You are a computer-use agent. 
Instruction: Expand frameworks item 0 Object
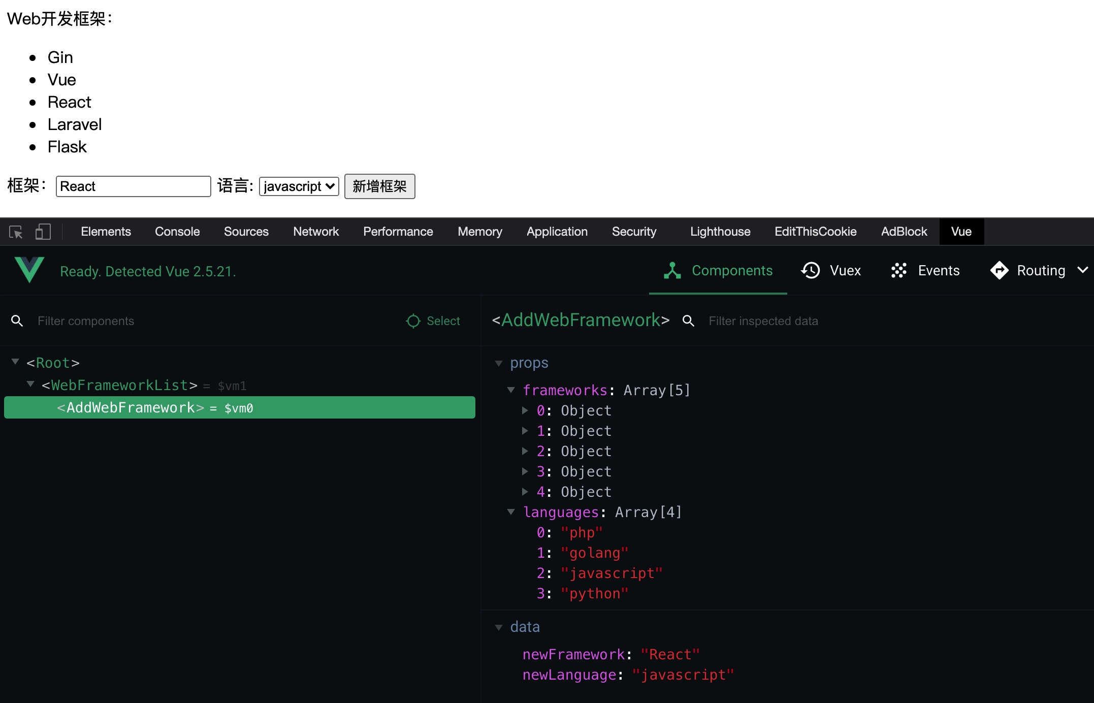click(x=525, y=410)
